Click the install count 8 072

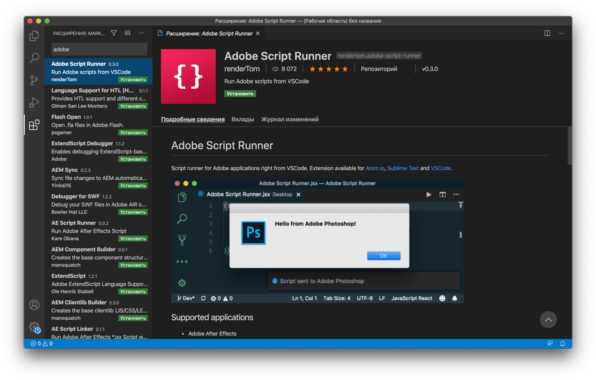click(x=284, y=69)
